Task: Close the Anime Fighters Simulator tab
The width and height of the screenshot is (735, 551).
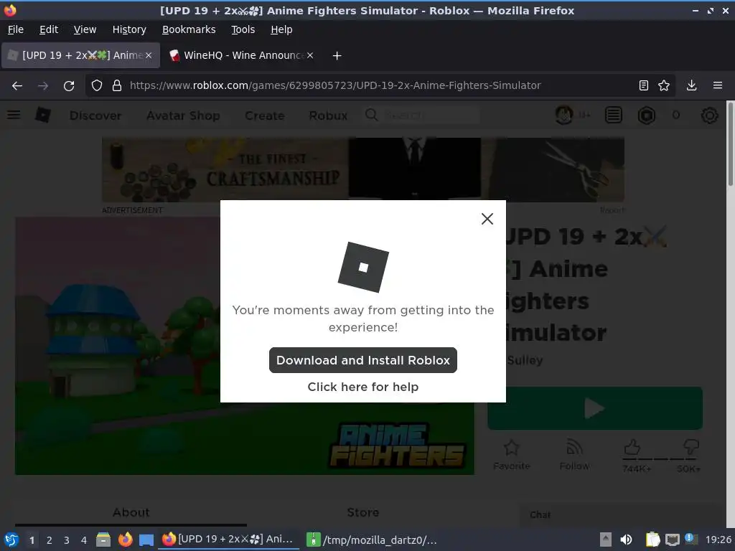Action: [x=149, y=55]
